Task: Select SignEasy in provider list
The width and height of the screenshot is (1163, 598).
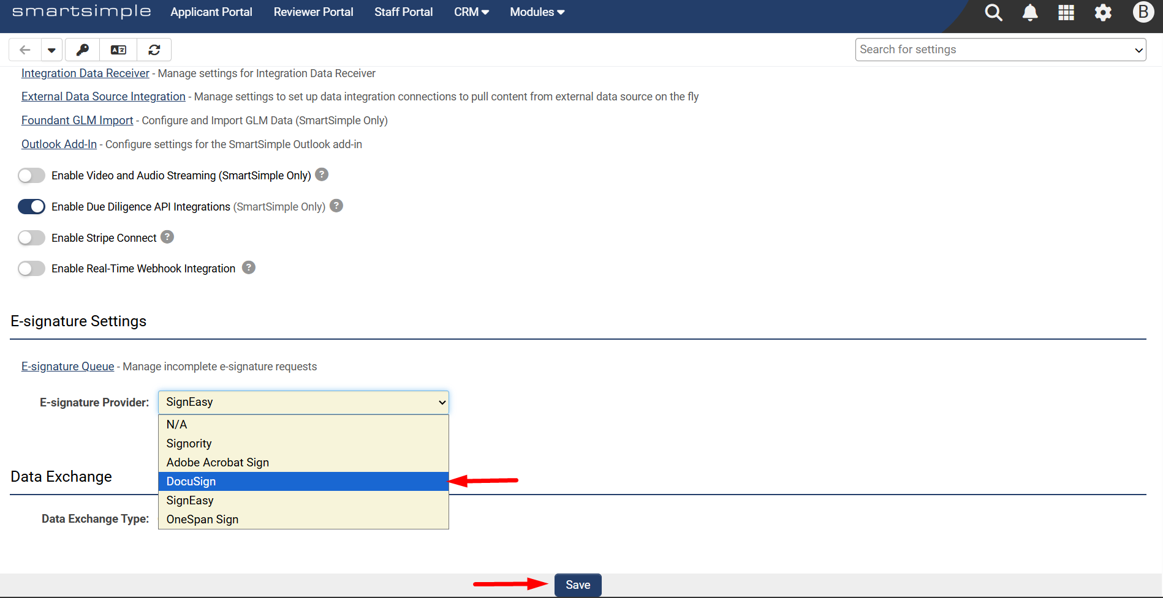Action: click(303, 500)
